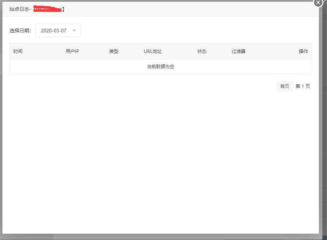Select the 类型 column header
This screenshot has height=240, width=327.
[x=114, y=51]
